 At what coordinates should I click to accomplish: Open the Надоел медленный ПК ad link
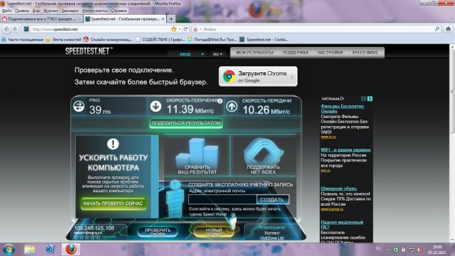[x=342, y=225]
